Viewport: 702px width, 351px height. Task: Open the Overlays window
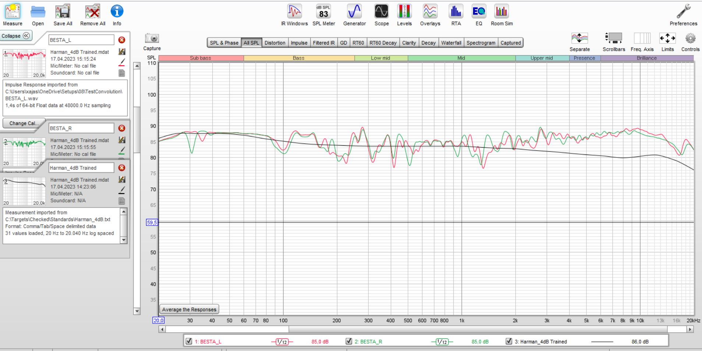(x=430, y=15)
